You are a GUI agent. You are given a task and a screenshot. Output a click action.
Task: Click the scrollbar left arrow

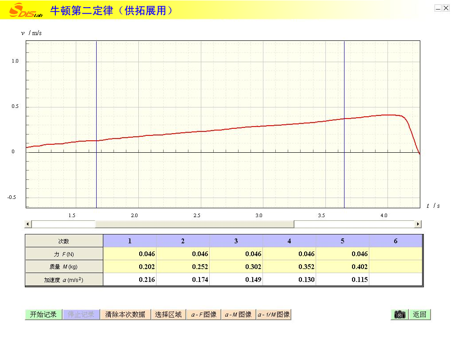28,224
